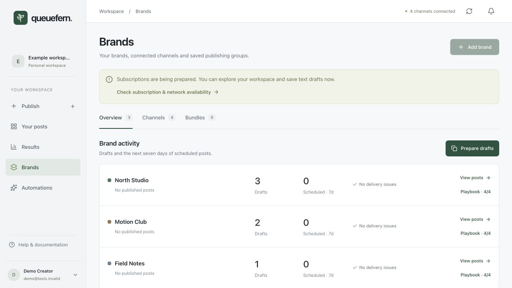
Task: Click the 4 channels connected status
Action: [x=430, y=11]
